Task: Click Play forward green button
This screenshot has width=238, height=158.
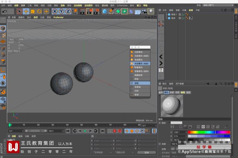Action: tap(85, 131)
